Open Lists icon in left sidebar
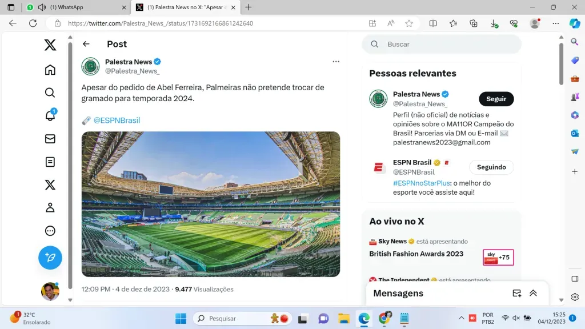 point(50,162)
